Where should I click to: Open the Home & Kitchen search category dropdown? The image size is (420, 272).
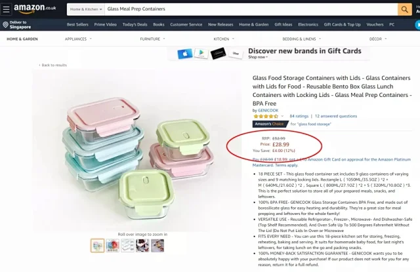click(86, 9)
